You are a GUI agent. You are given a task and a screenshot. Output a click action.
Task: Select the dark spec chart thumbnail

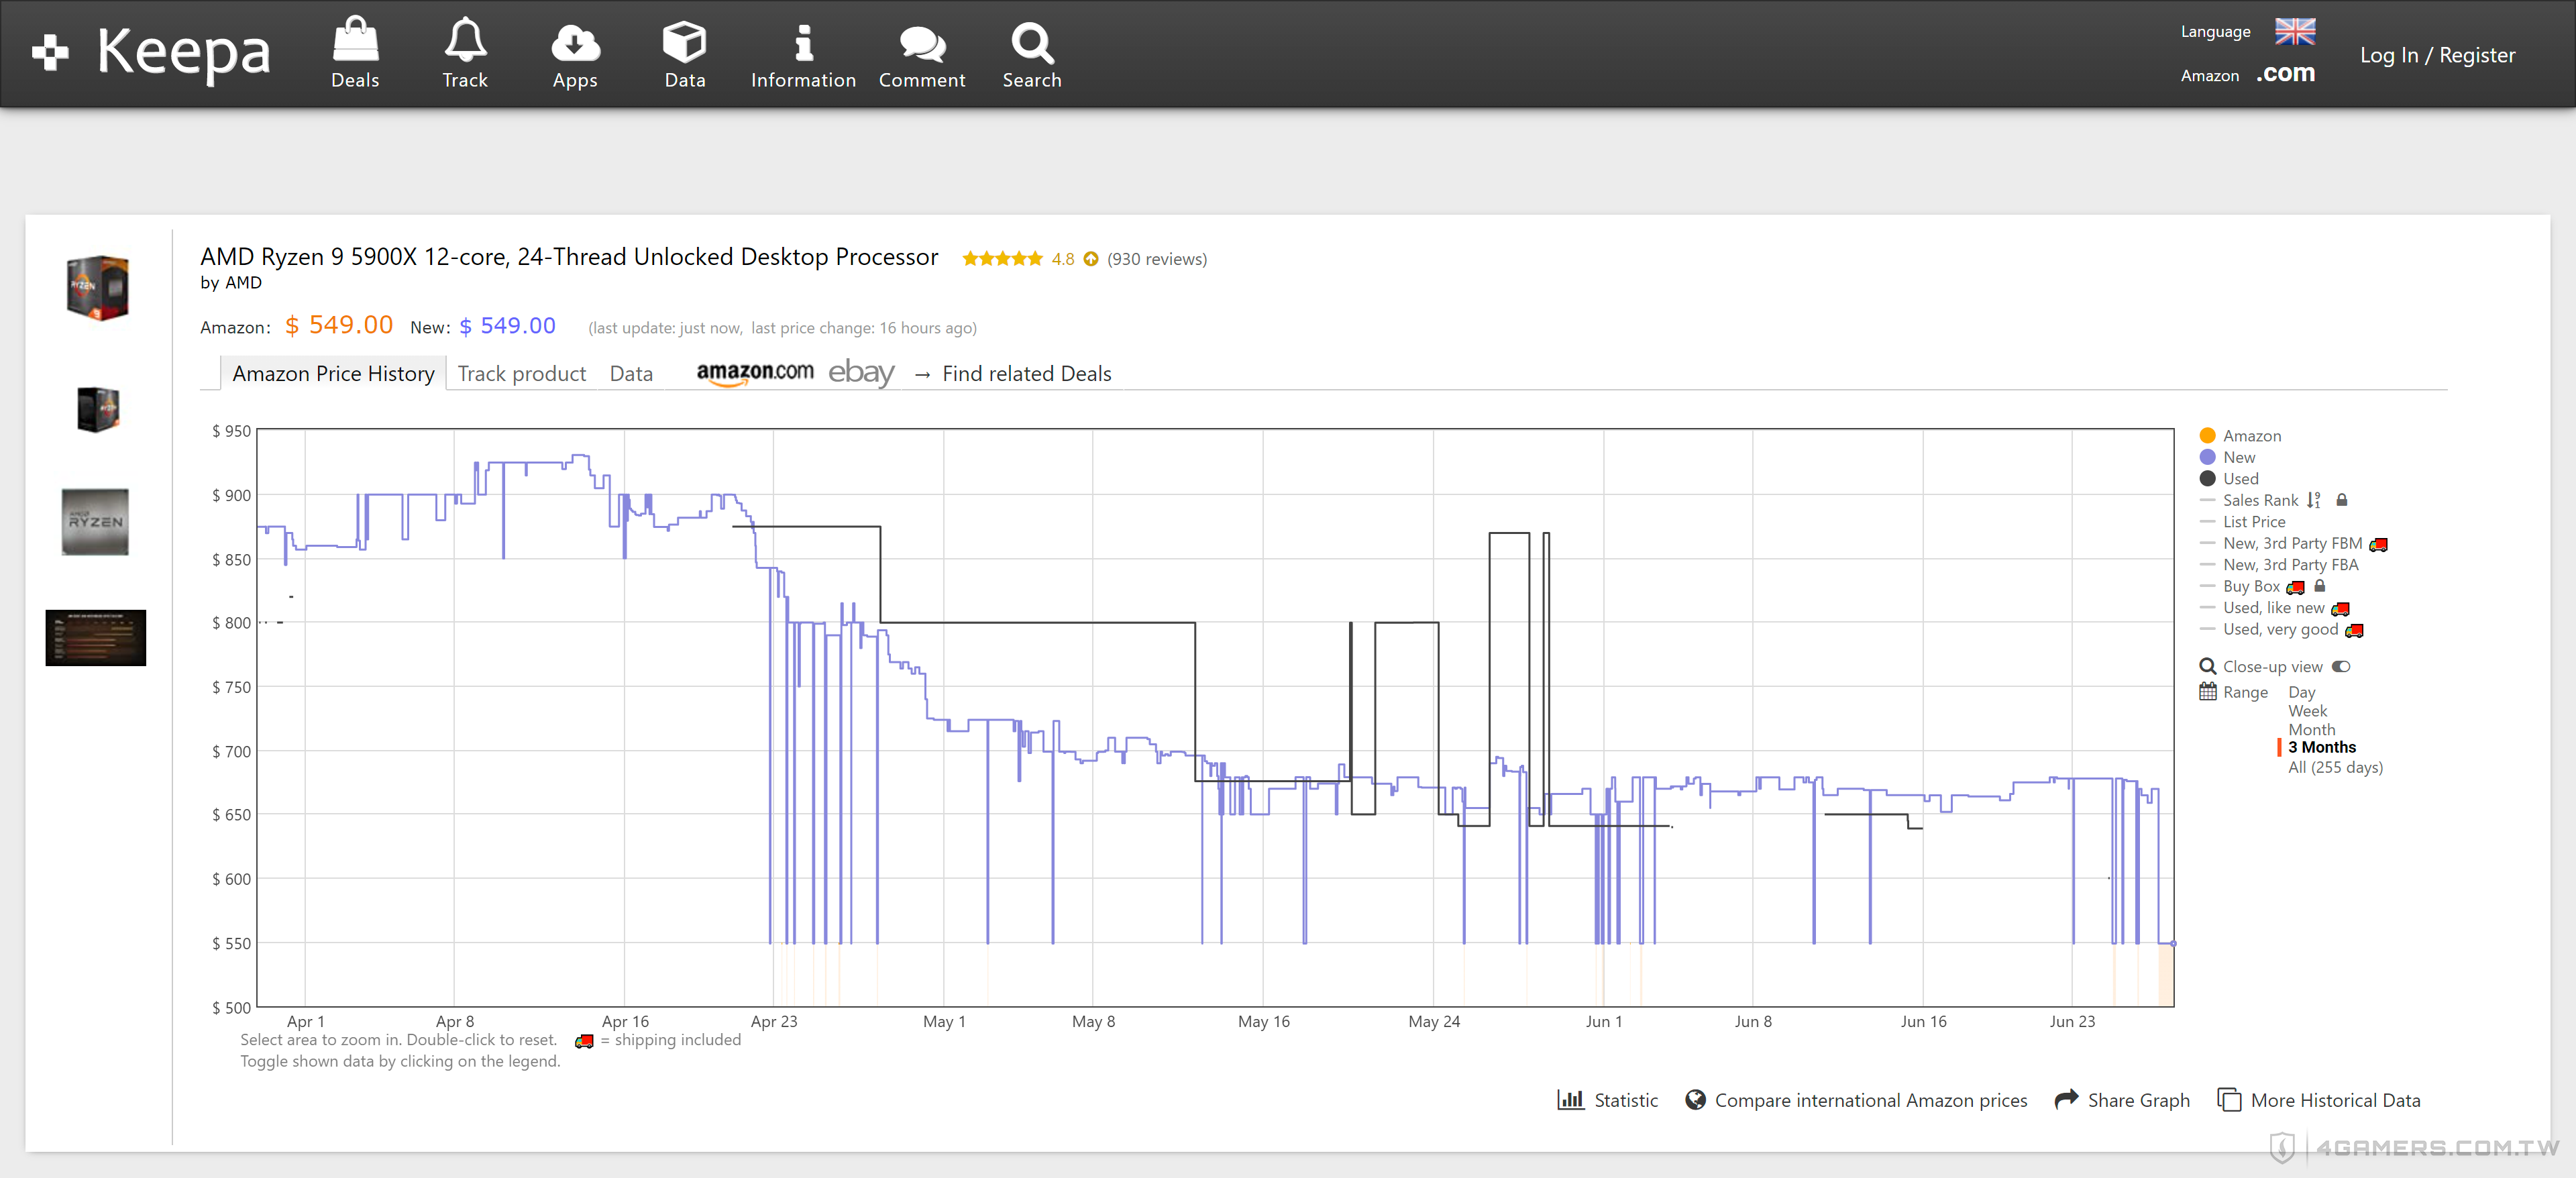click(95, 637)
